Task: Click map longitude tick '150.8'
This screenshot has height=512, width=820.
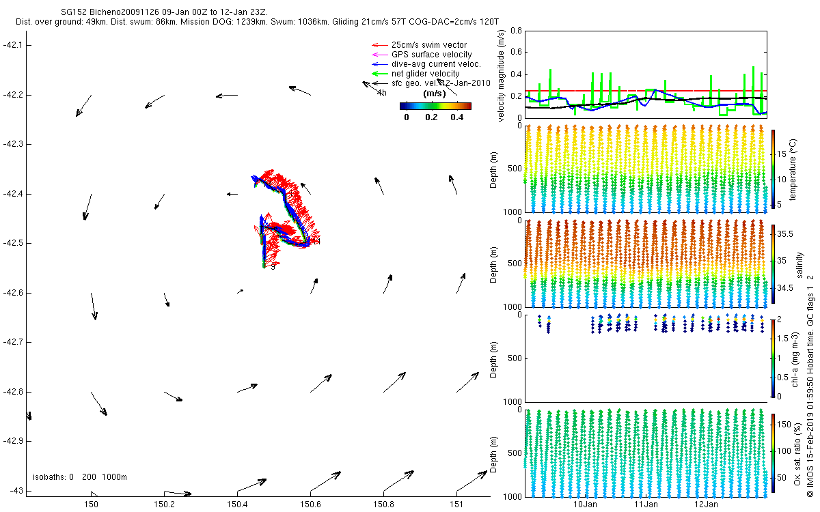Action: [x=383, y=504]
